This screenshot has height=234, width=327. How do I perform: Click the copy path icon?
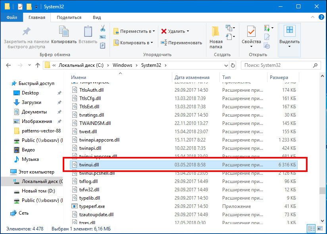[103, 37]
